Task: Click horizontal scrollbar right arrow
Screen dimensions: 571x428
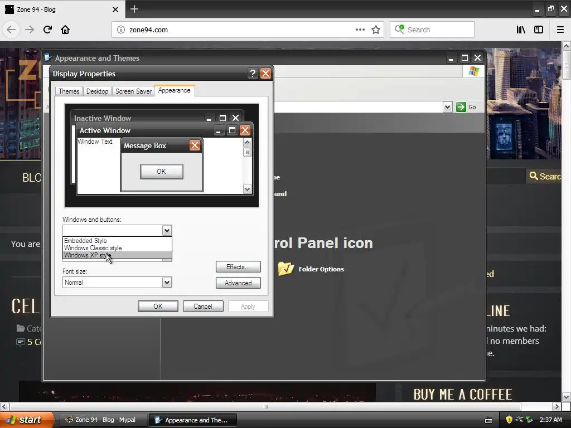Action: point(557,406)
